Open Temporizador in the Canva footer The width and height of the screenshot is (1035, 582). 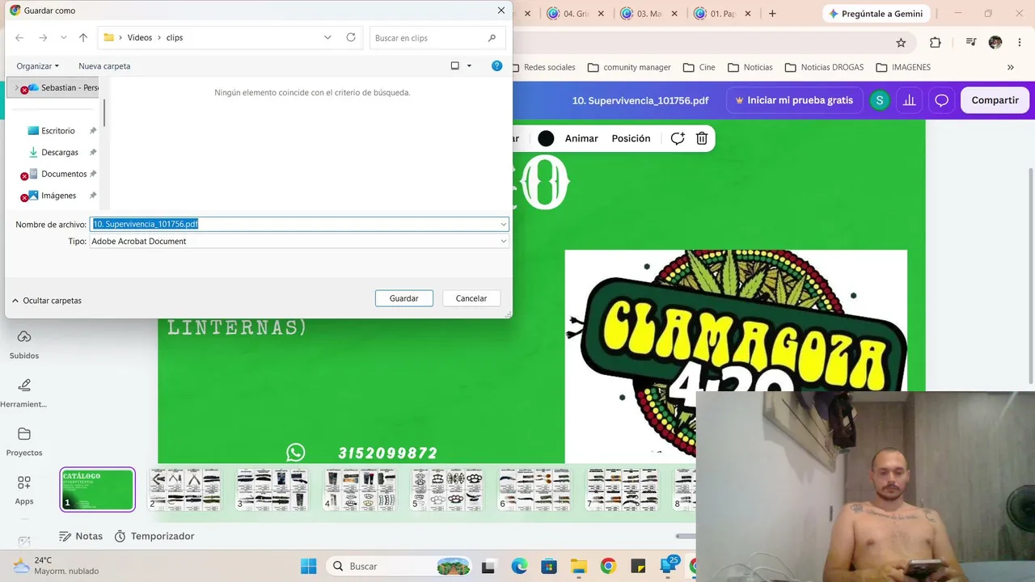point(154,536)
